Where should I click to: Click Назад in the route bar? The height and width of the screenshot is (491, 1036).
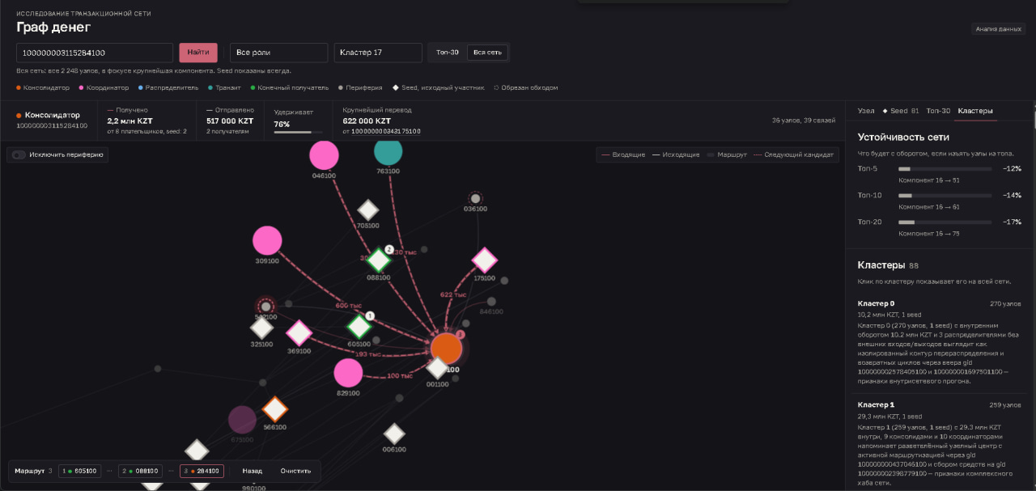point(253,471)
